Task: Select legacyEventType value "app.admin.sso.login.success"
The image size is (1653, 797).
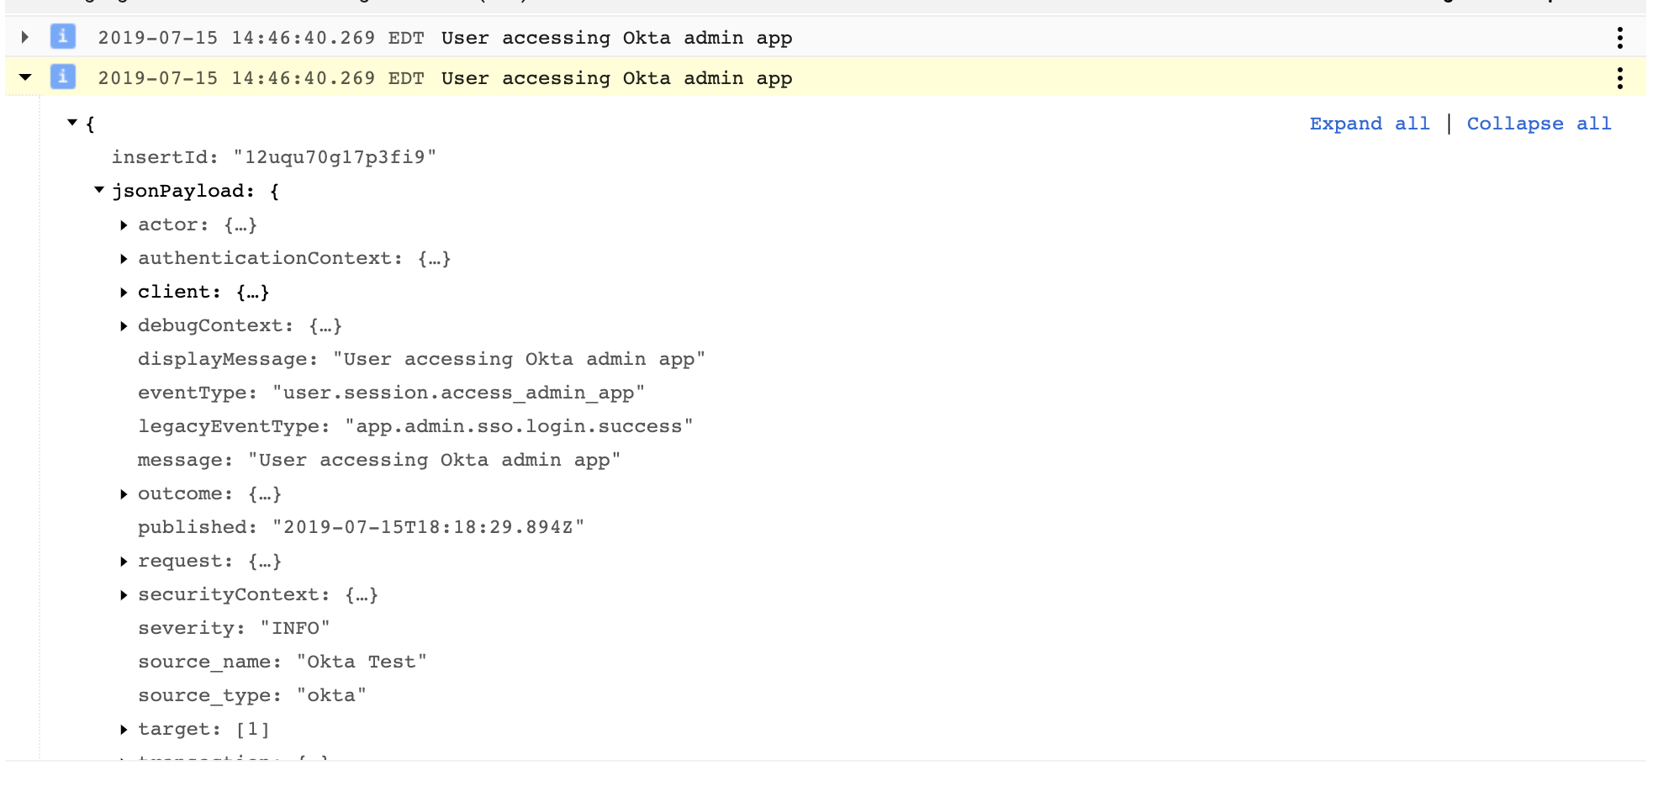Action: pos(519,426)
